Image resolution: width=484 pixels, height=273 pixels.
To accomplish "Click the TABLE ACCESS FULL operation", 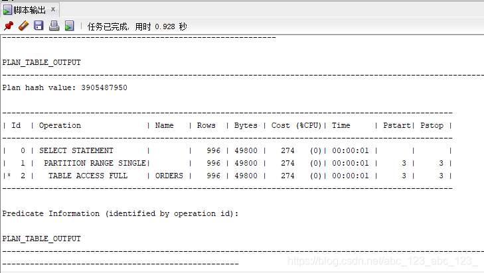I will (x=88, y=176).
